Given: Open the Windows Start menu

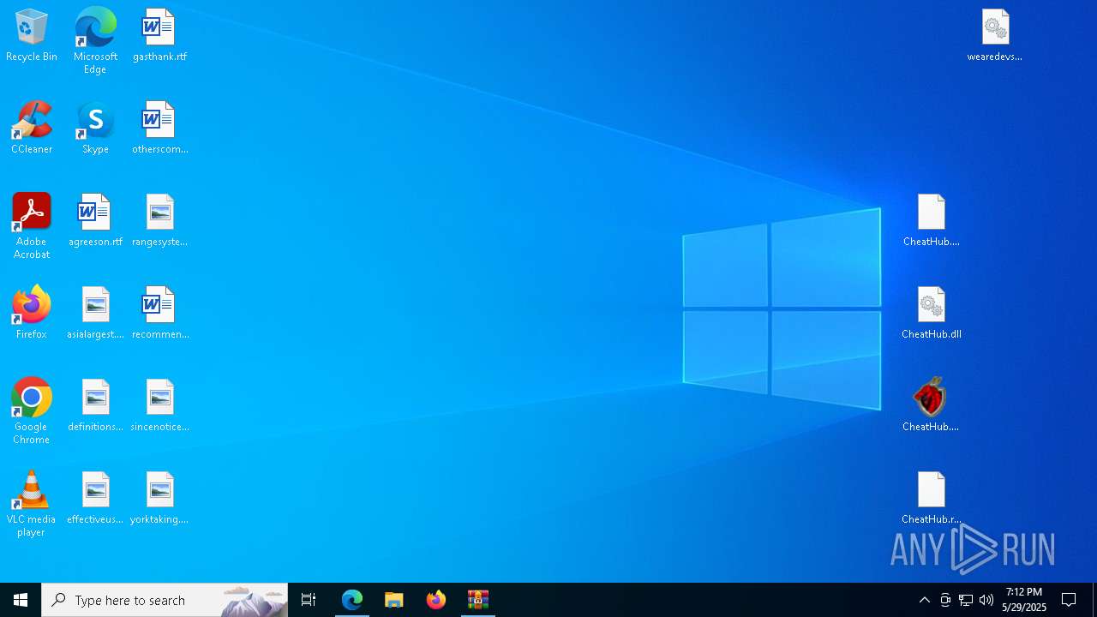Looking at the screenshot, I should (21, 600).
